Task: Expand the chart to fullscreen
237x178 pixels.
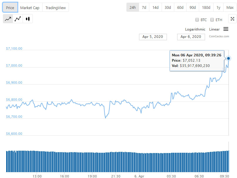Action: click(232, 19)
